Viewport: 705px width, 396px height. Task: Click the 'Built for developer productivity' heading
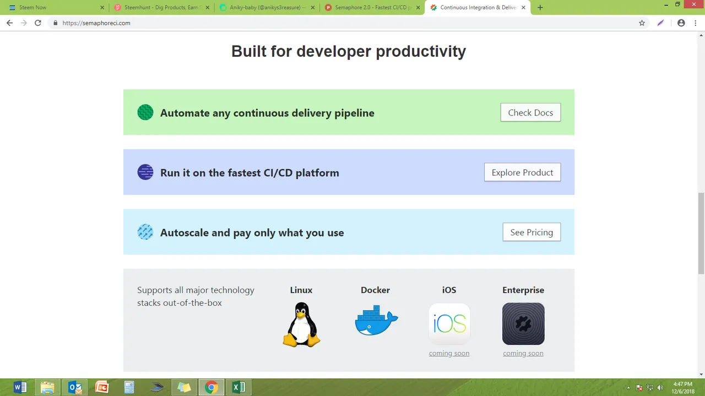(x=349, y=51)
